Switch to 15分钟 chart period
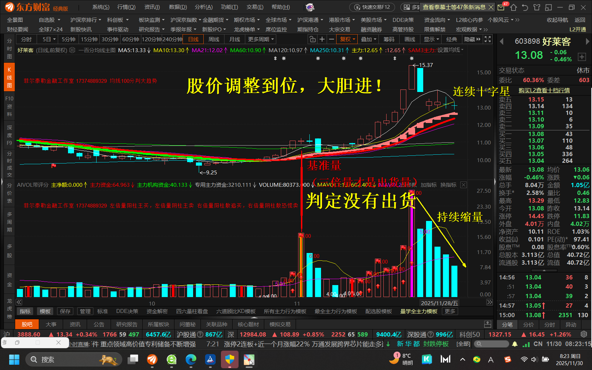The image size is (592, 370). click(x=89, y=39)
